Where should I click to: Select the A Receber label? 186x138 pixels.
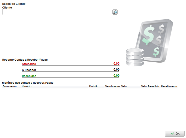click(29, 70)
